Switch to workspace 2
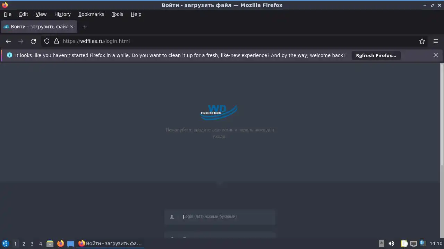 tap(24, 244)
